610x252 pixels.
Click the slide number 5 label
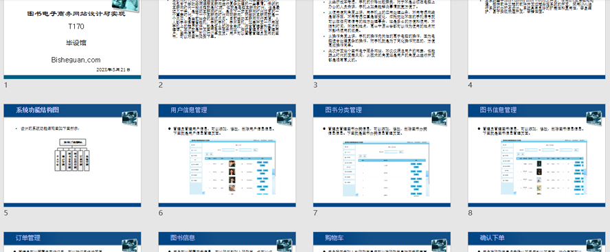pos(5,213)
